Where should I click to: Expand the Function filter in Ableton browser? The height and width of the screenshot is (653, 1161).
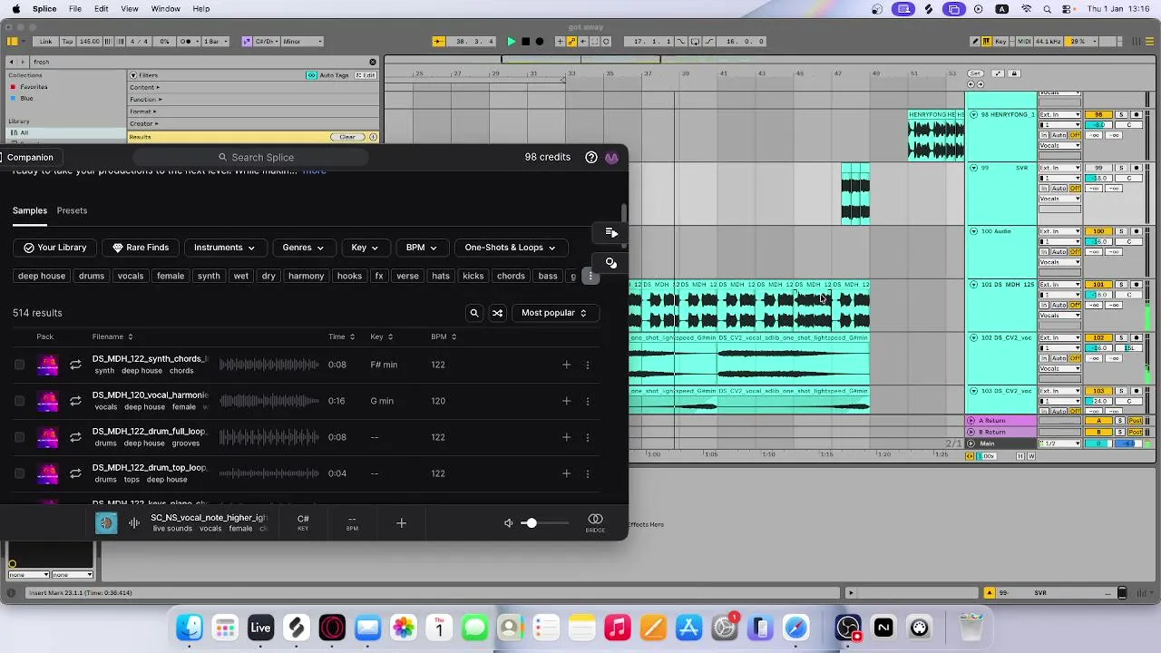coord(146,99)
